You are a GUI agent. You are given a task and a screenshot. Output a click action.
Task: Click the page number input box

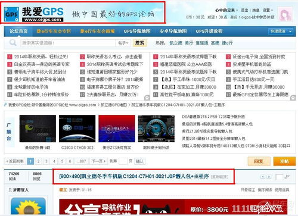click(123, 161)
